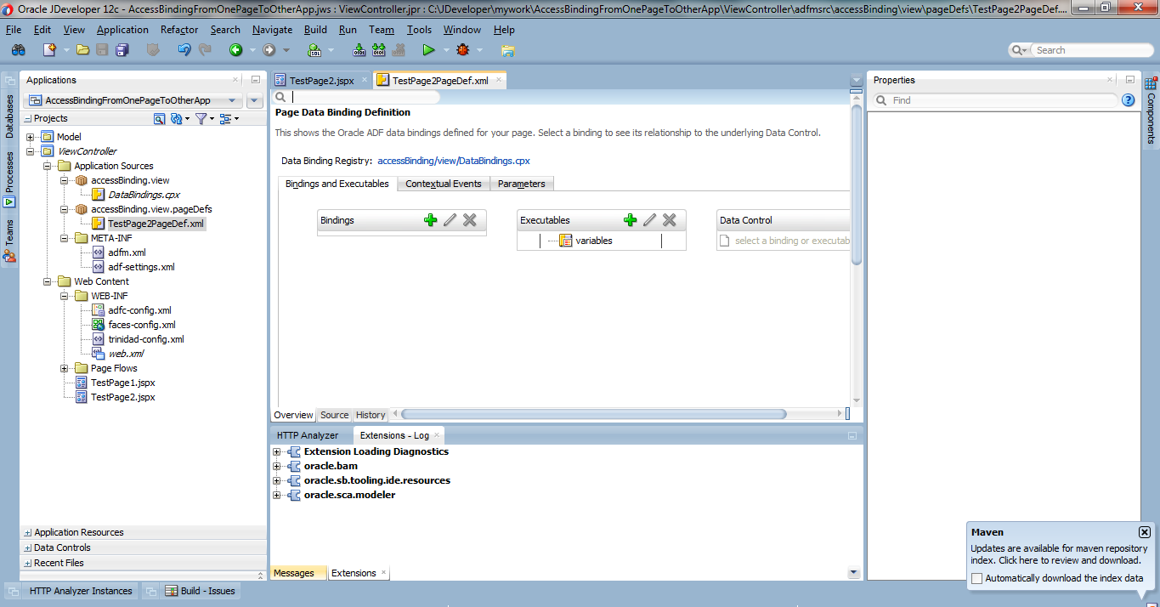Image resolution: width=1160 pixels, height=607 pixels.
Task: Delete an Executable using the red X icon
Action: pos(669,219)
